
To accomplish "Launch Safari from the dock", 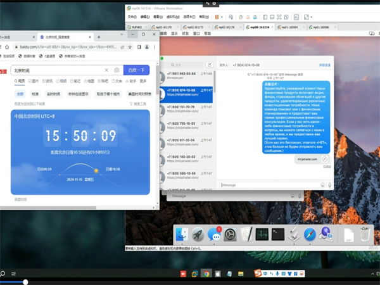I will 310,234.
